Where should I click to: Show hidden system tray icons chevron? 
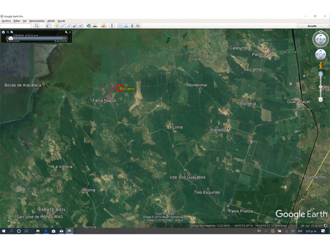pyautogui.click(x=266, y=231)
